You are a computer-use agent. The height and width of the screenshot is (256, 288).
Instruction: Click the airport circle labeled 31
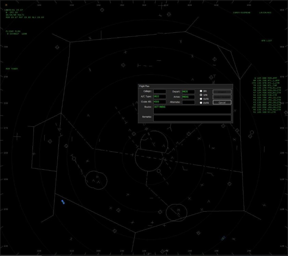96,180
